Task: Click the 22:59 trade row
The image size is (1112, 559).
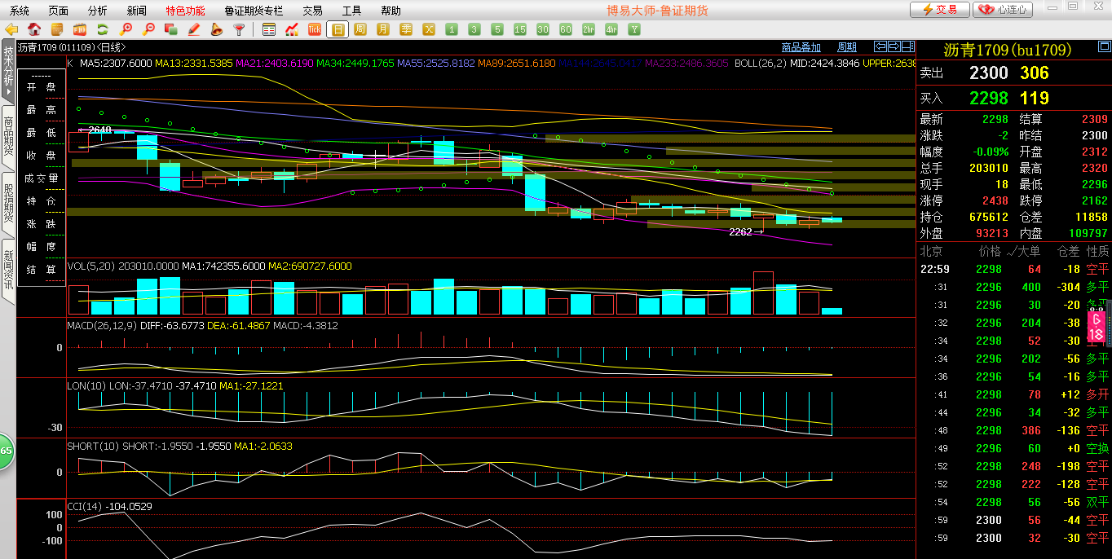Action: coord(1014,269)
